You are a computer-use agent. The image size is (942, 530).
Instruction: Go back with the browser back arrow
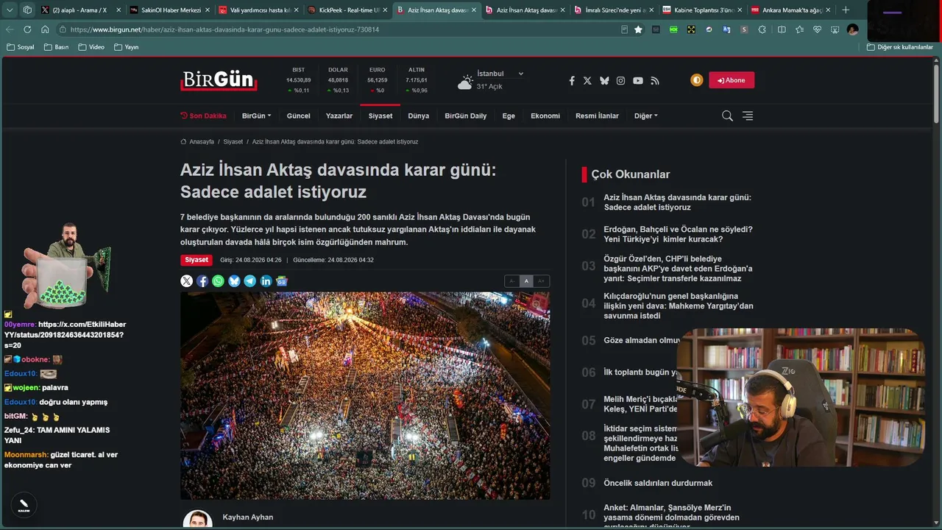pos(10,29)
